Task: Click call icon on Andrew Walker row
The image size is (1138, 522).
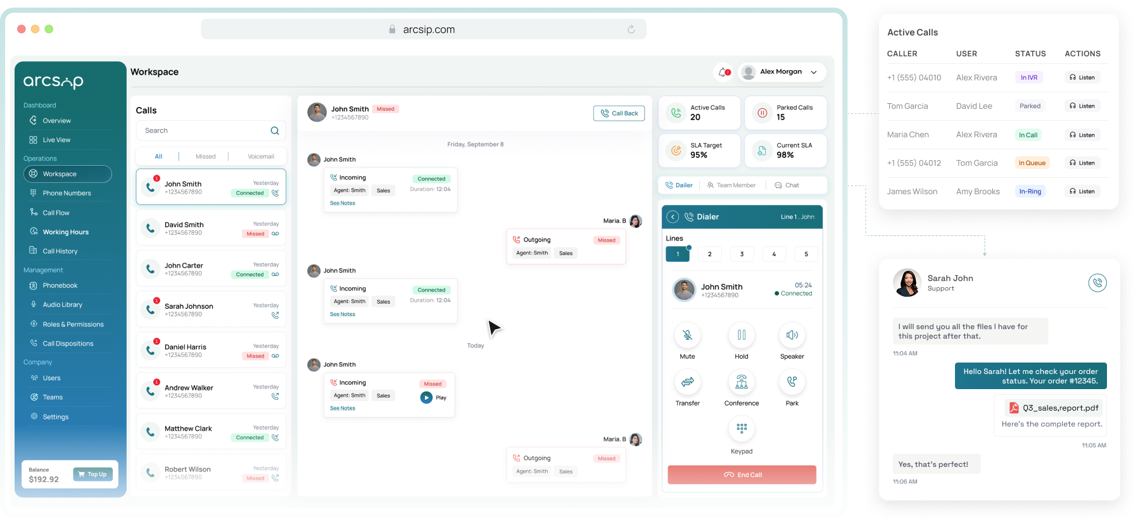Action: [275, 397]
